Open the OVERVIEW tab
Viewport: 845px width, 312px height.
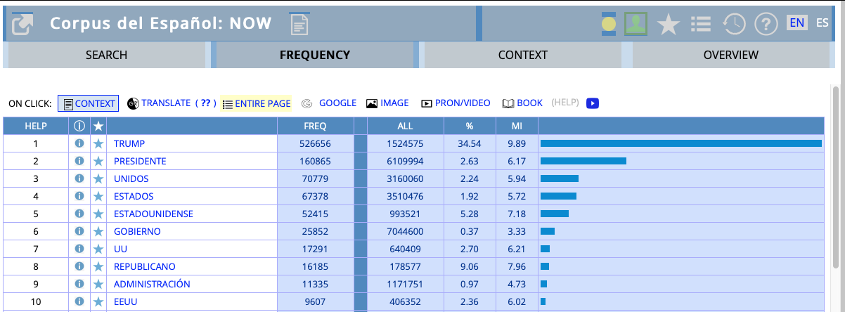coord(731,55)
